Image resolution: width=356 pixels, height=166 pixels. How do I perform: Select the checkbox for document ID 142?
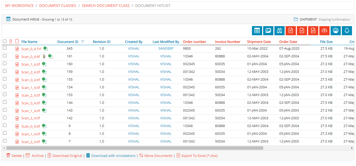pos(5,117)
